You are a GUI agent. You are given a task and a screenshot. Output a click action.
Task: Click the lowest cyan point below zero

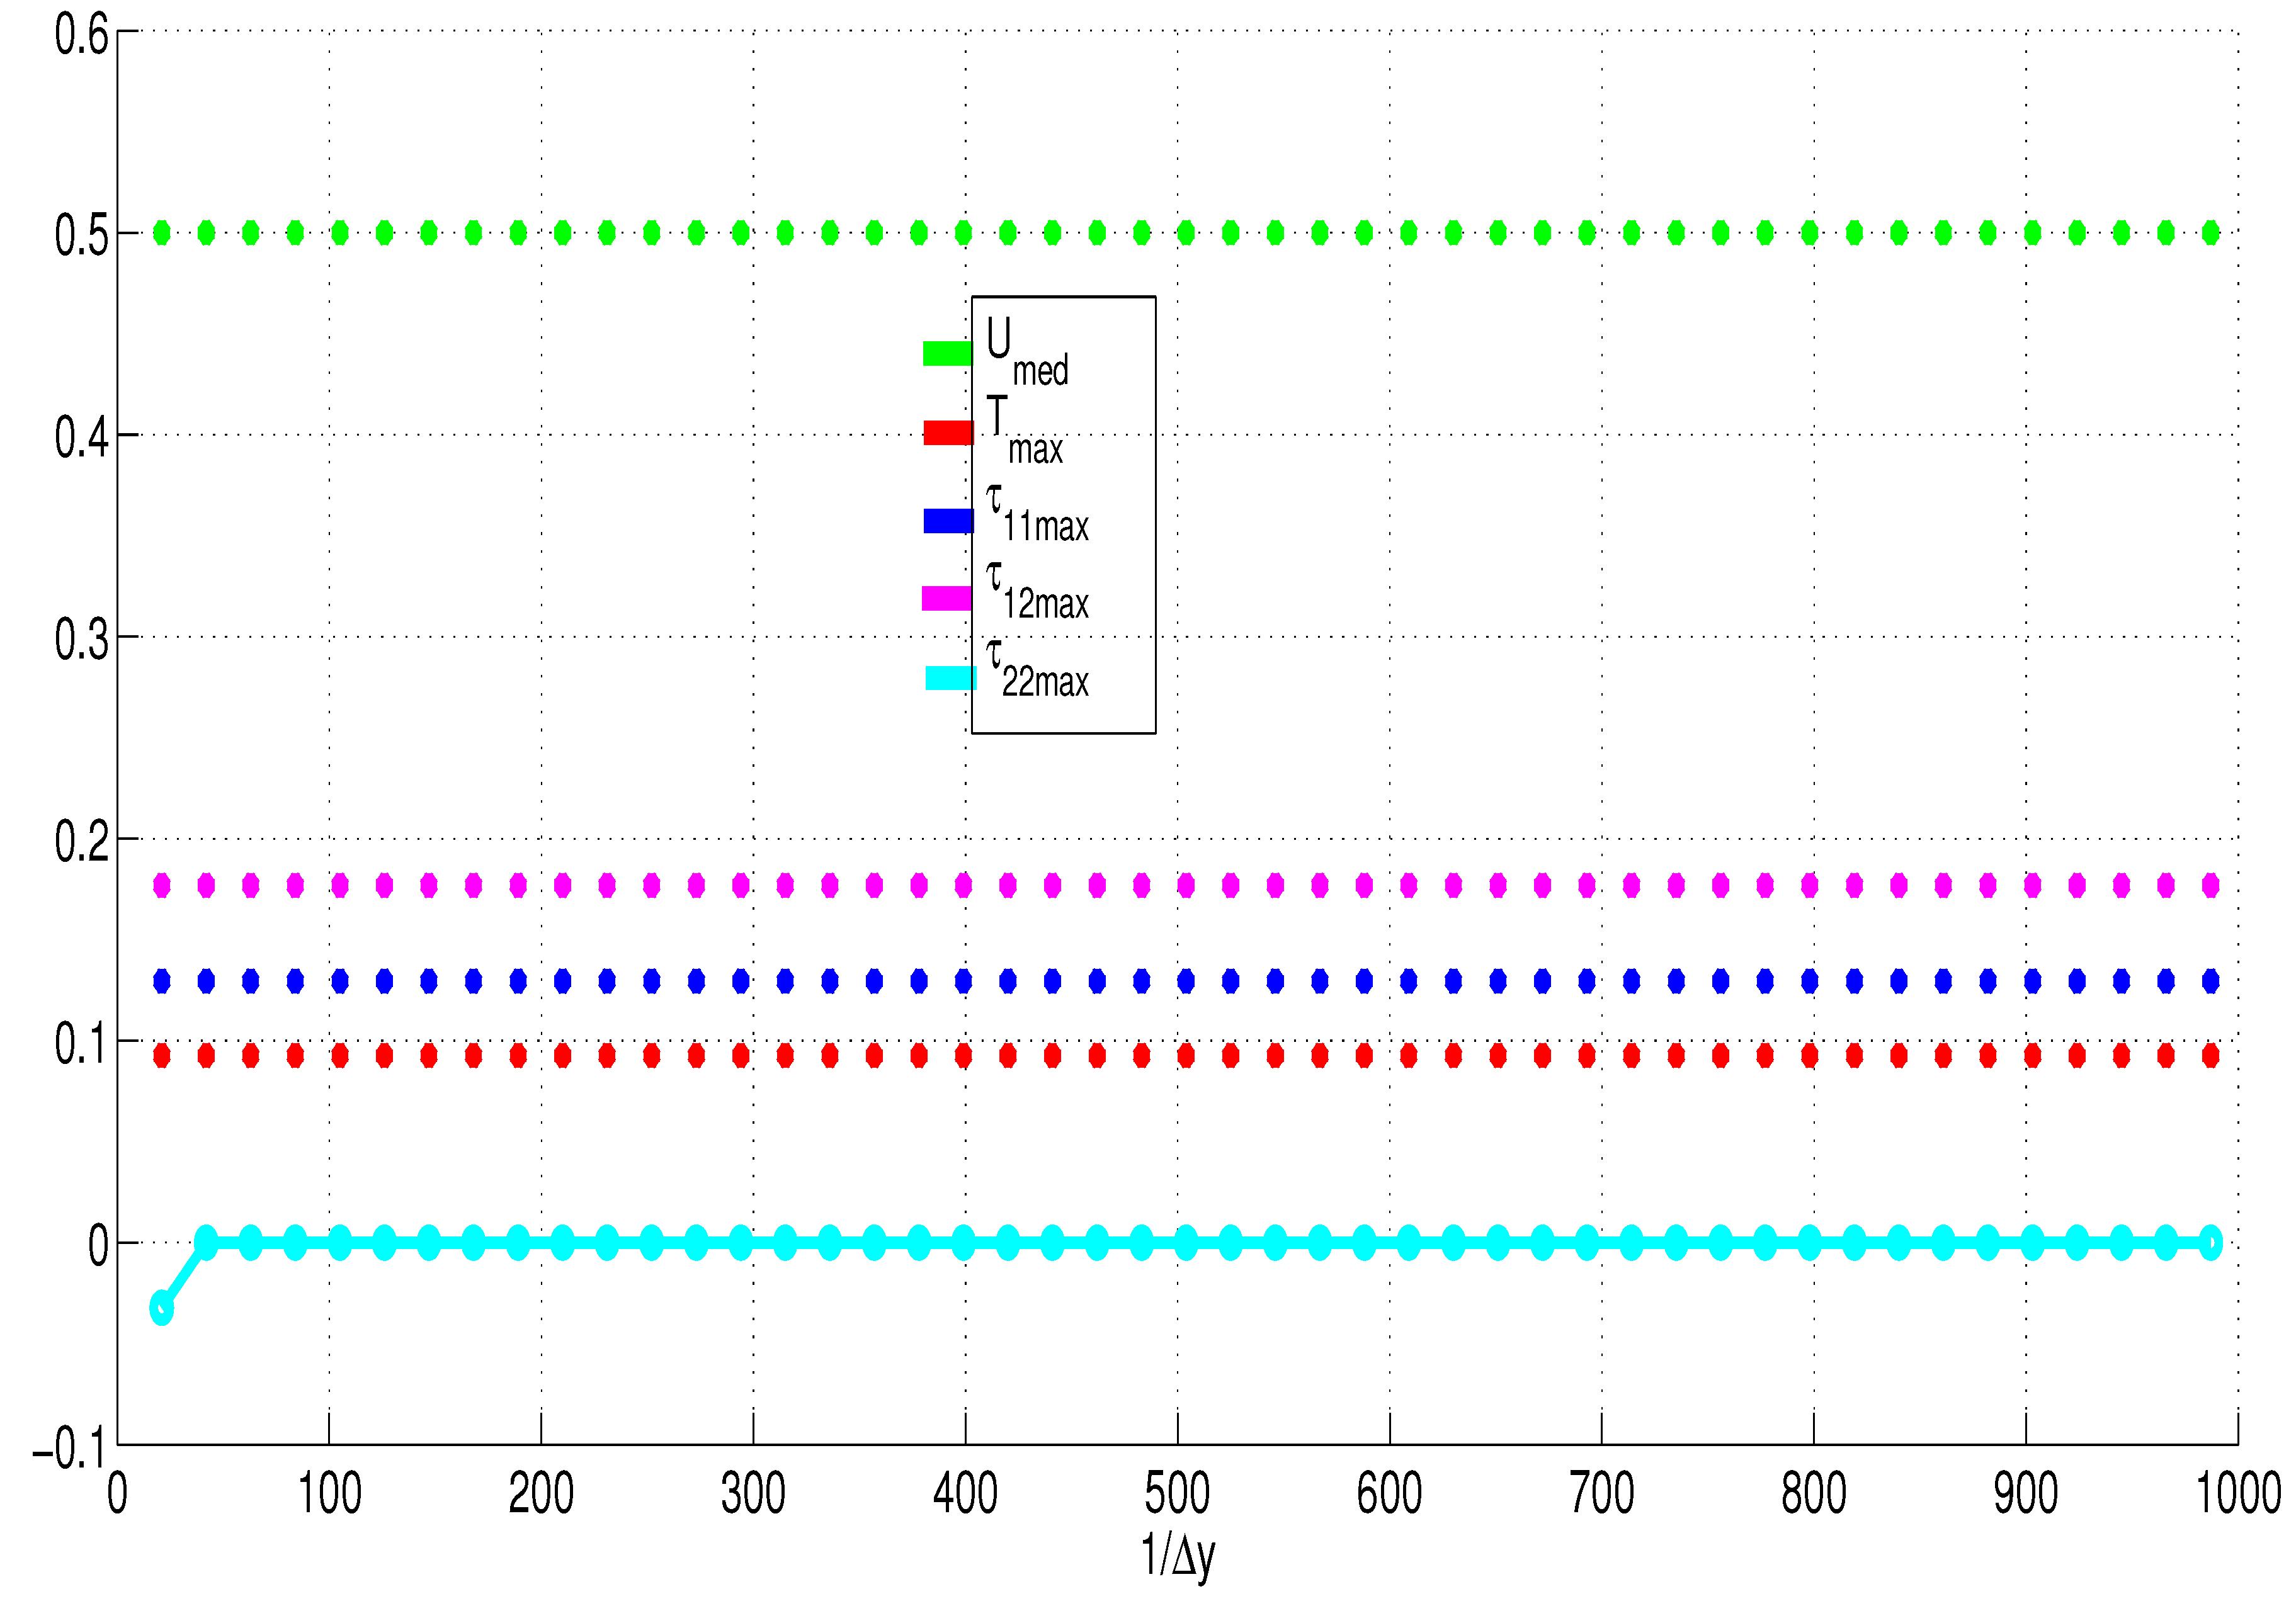point(161,1307)
